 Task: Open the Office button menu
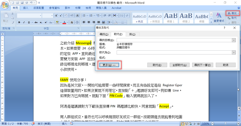click(5, 5)
